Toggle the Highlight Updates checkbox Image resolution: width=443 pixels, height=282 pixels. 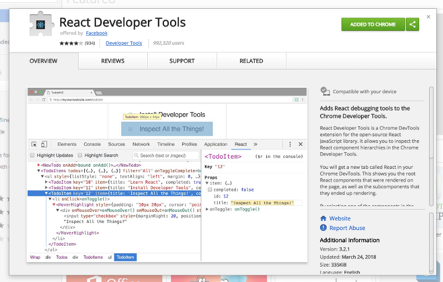(32, 155)
